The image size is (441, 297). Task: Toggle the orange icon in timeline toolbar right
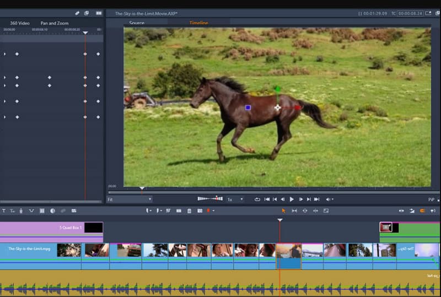(422, 210)
